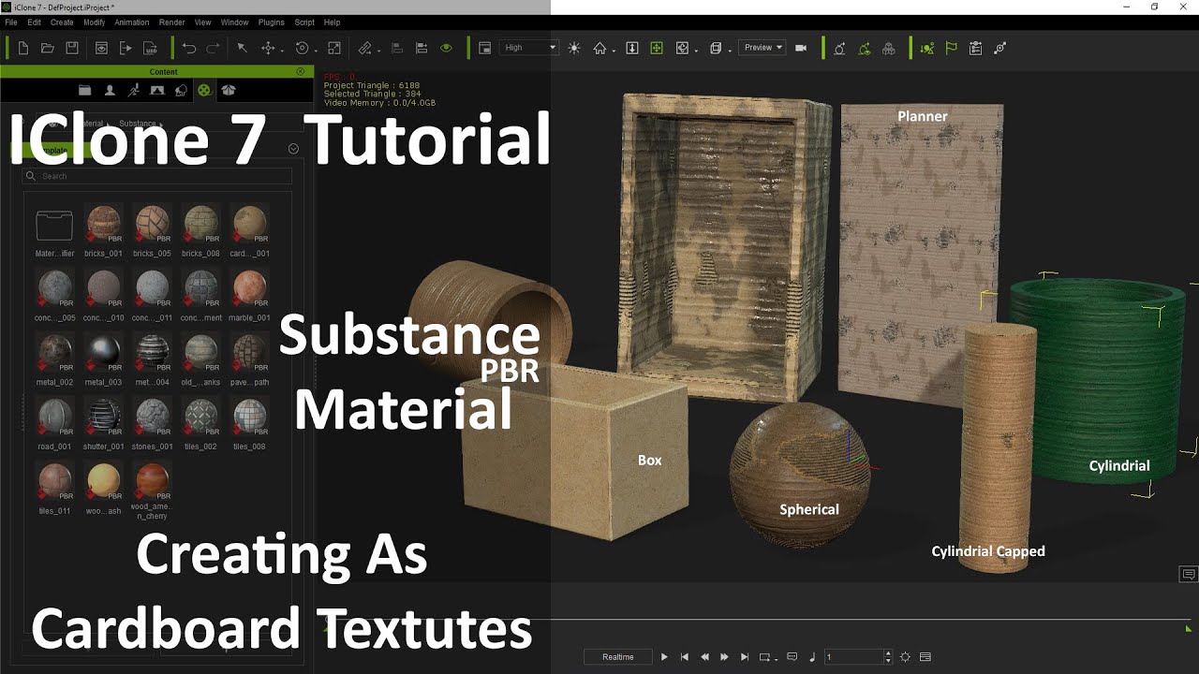Toggle the sound note icon
The image size is (1199, 674).
[x=812, y=657]
